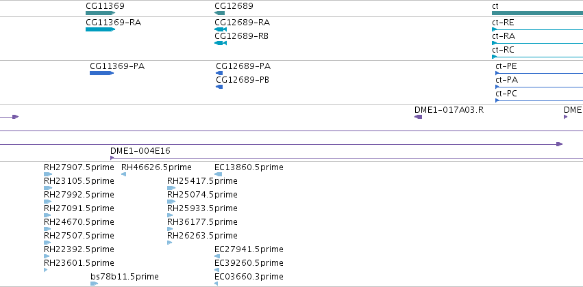Viewport: 583px width, 287px height.
Task: Click the ct gene bar
Action: pyautogui.click(x=537, y=13)
